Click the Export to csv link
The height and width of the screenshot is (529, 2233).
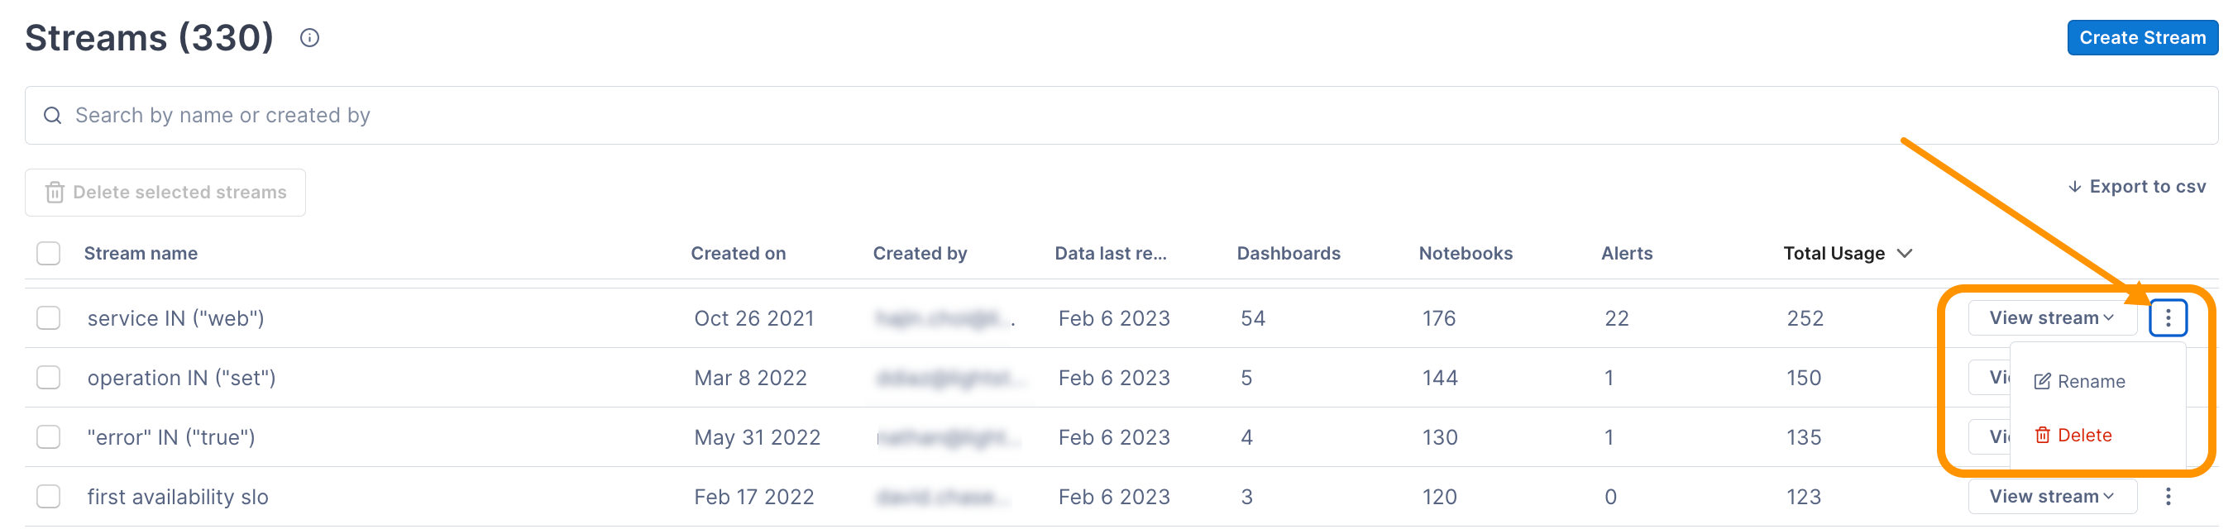(2146, 187)
